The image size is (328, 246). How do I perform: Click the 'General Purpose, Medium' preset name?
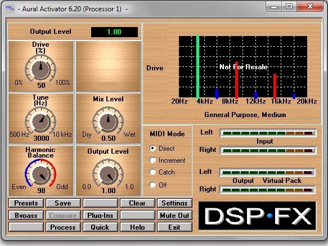click(x=245, y=115)
